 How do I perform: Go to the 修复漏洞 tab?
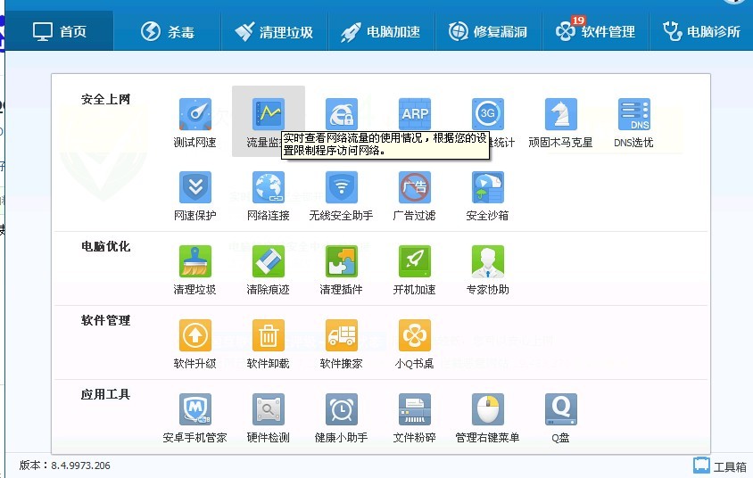(488, 32)
